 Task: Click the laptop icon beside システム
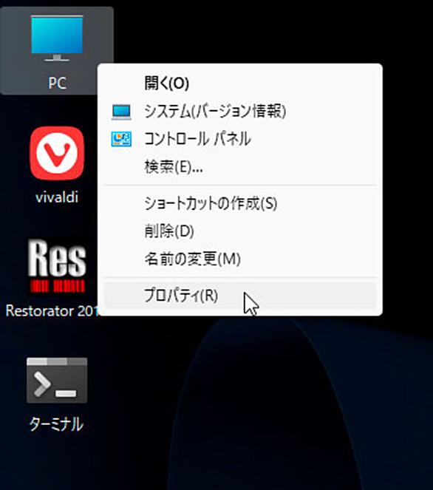click(121, 112)
